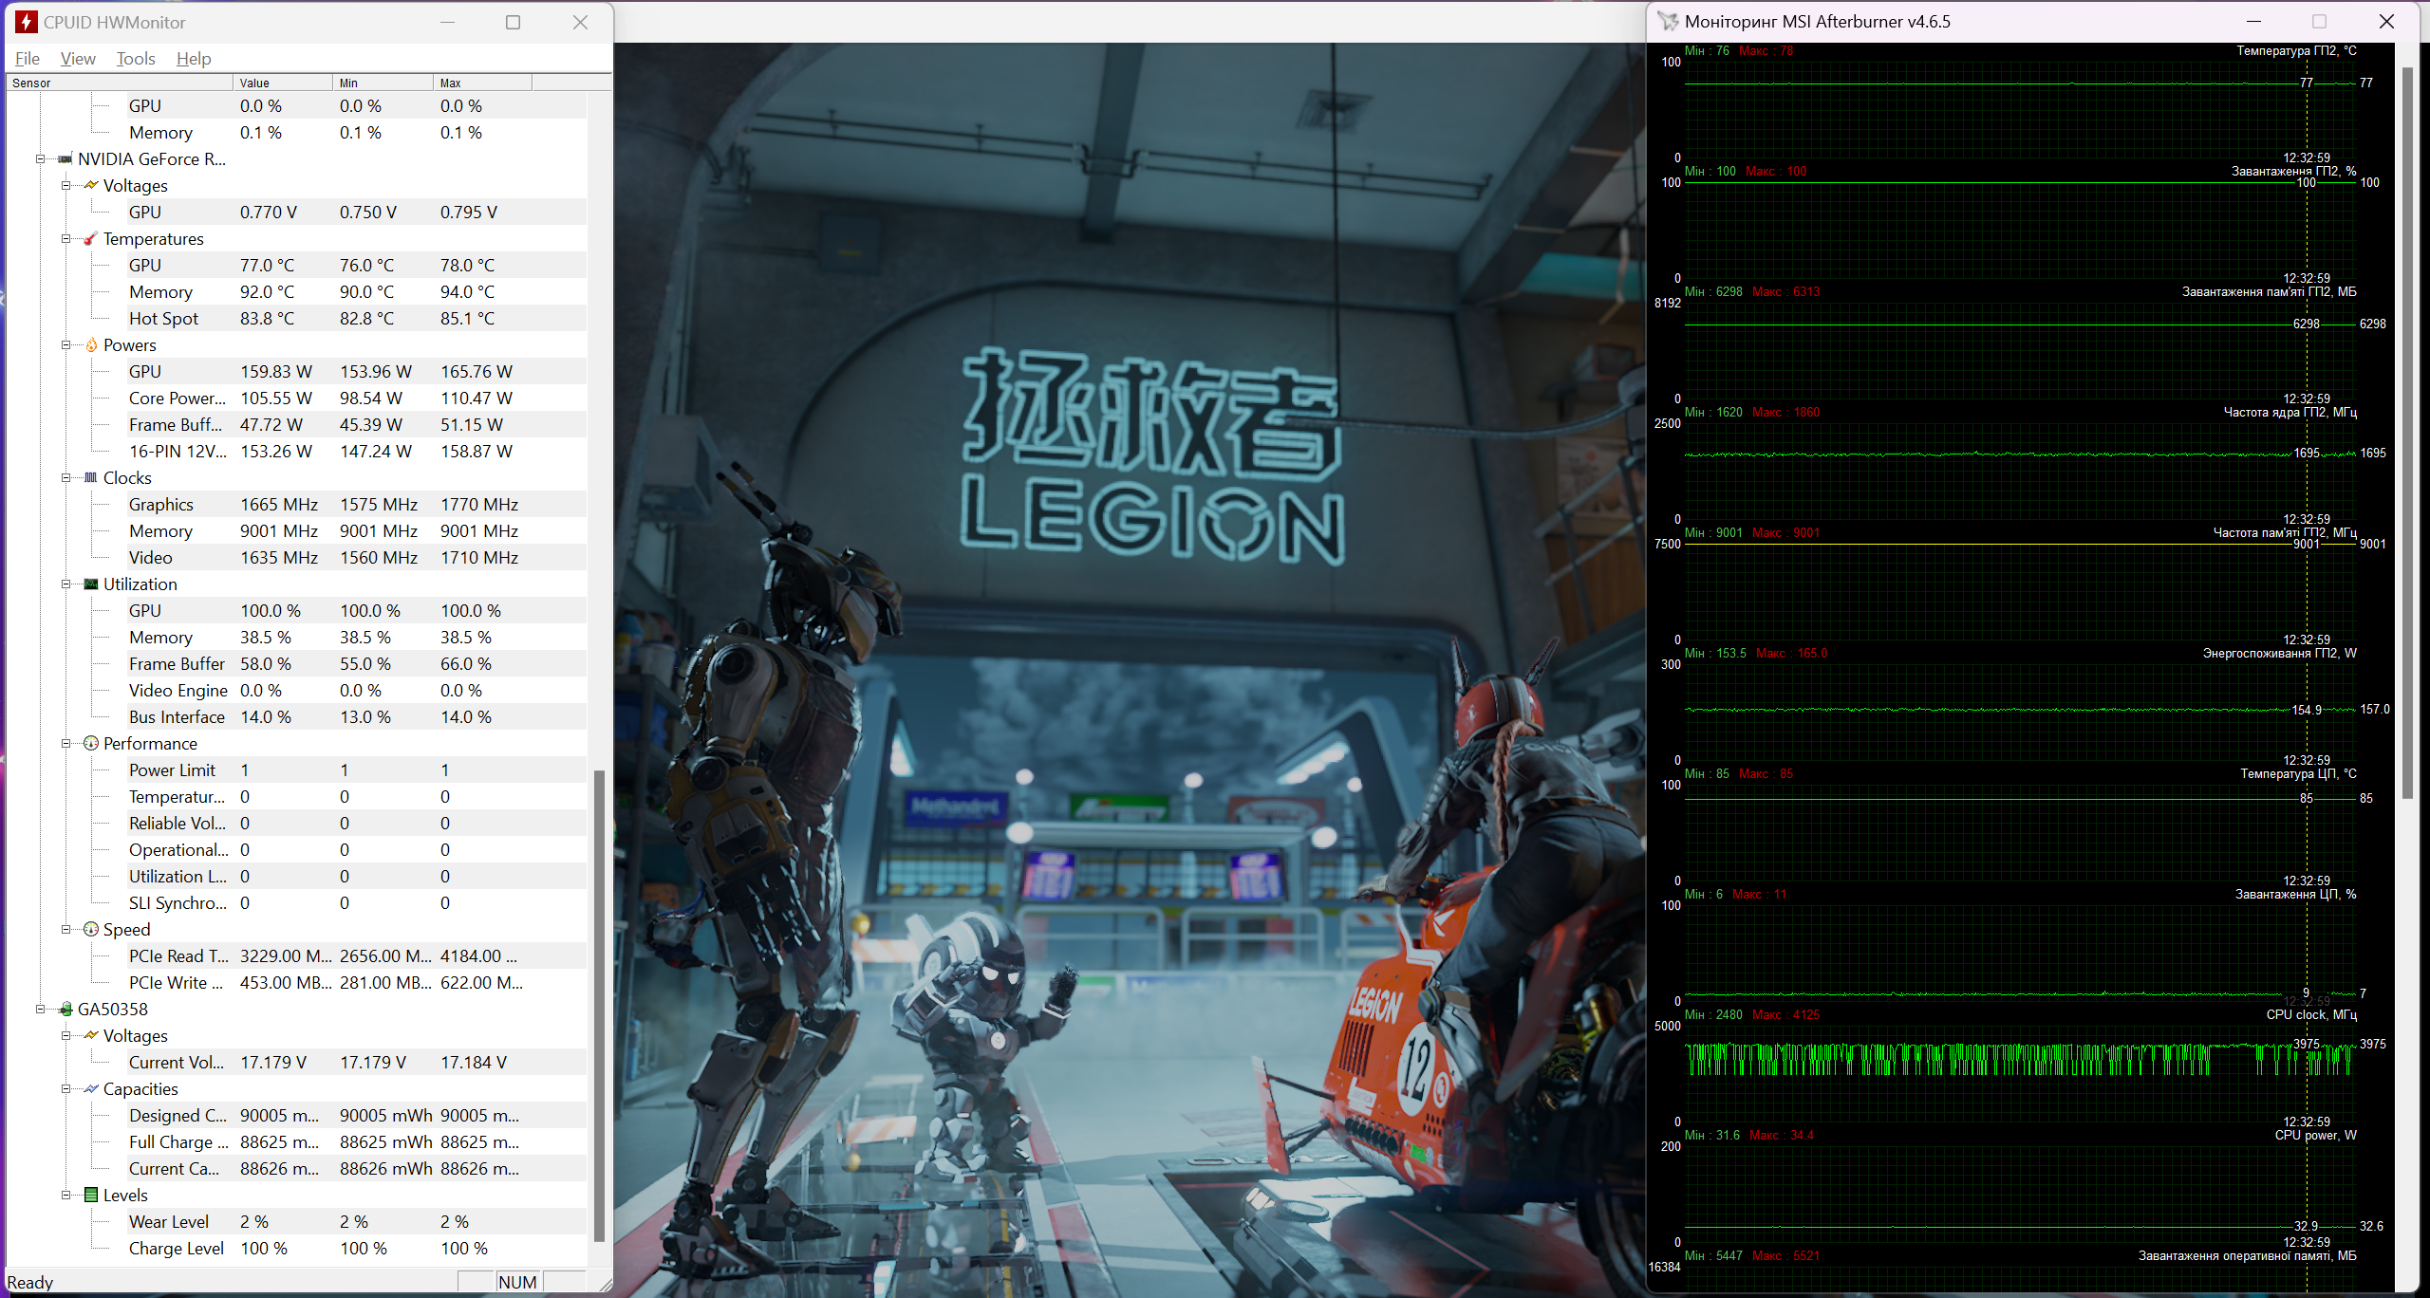Click the NVIDIA GeForce graphics card icon
This screenshot has height=1298, width=2430.
click(x=65, y=158)
